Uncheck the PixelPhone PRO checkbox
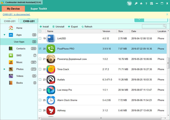 (40, 49)
